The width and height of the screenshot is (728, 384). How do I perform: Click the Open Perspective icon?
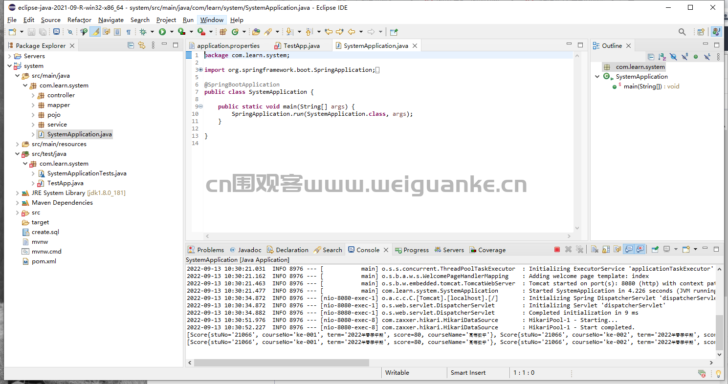[701, 32]
